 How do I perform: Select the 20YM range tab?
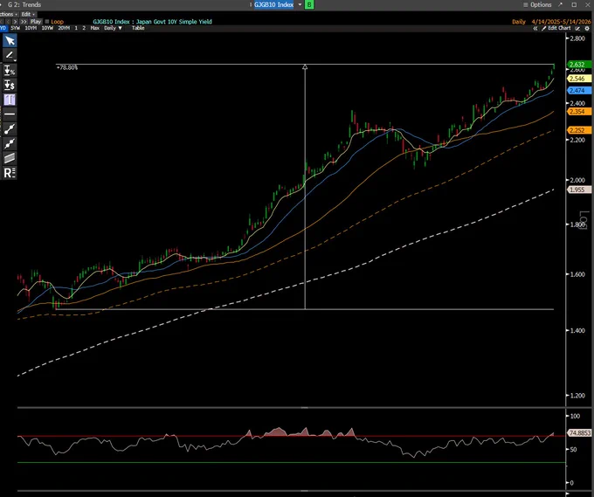tap(64, 28)
